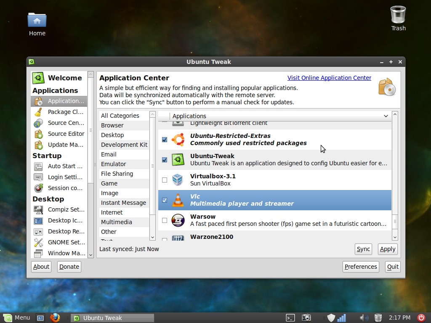
Task: Click the Ubuntu-Restricted-Extras logo icon
Action: (178, 140)
